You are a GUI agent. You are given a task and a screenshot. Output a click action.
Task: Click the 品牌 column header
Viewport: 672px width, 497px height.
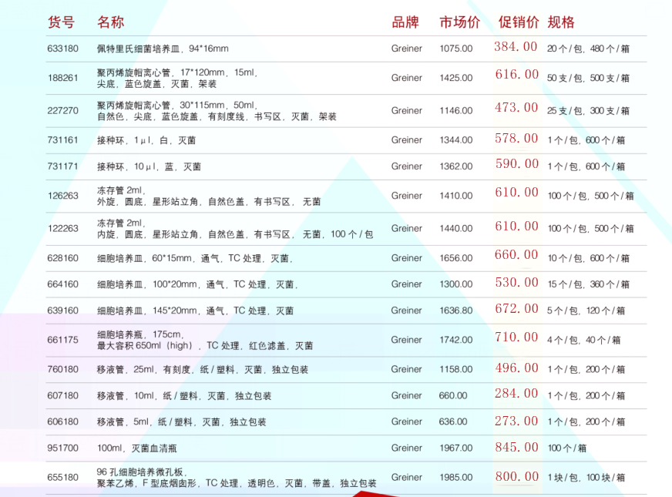406,22
